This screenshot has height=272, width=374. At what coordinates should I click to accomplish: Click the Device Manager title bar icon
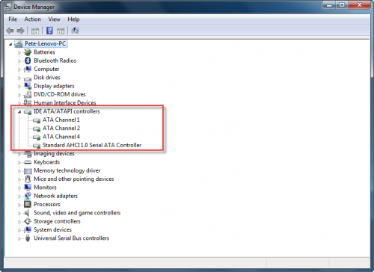pos(7,7)
